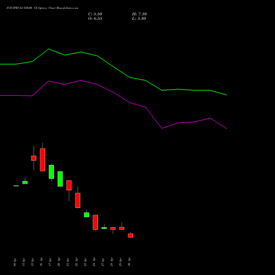Click the "22 Apr" date axis label
This screenshot has width=275, height=275.
pyautogui.click(x=76, y=262)
